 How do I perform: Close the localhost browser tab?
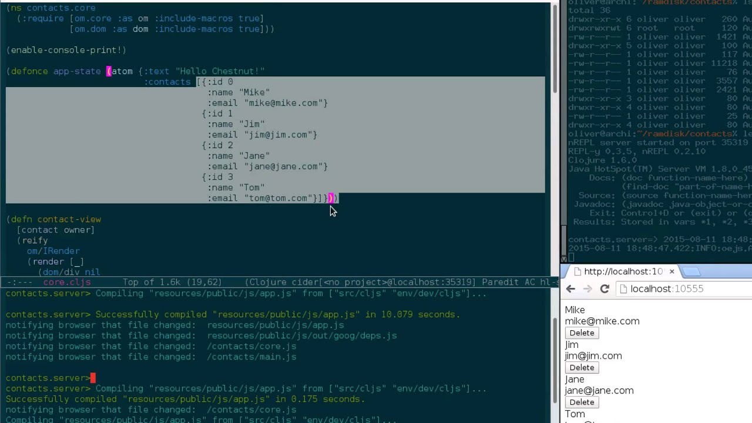pos(672,271)
